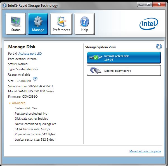The image size is (168, 166).
Task: Click the Intel Rapid Storage title bar icon
Action: tap(4, 6)
